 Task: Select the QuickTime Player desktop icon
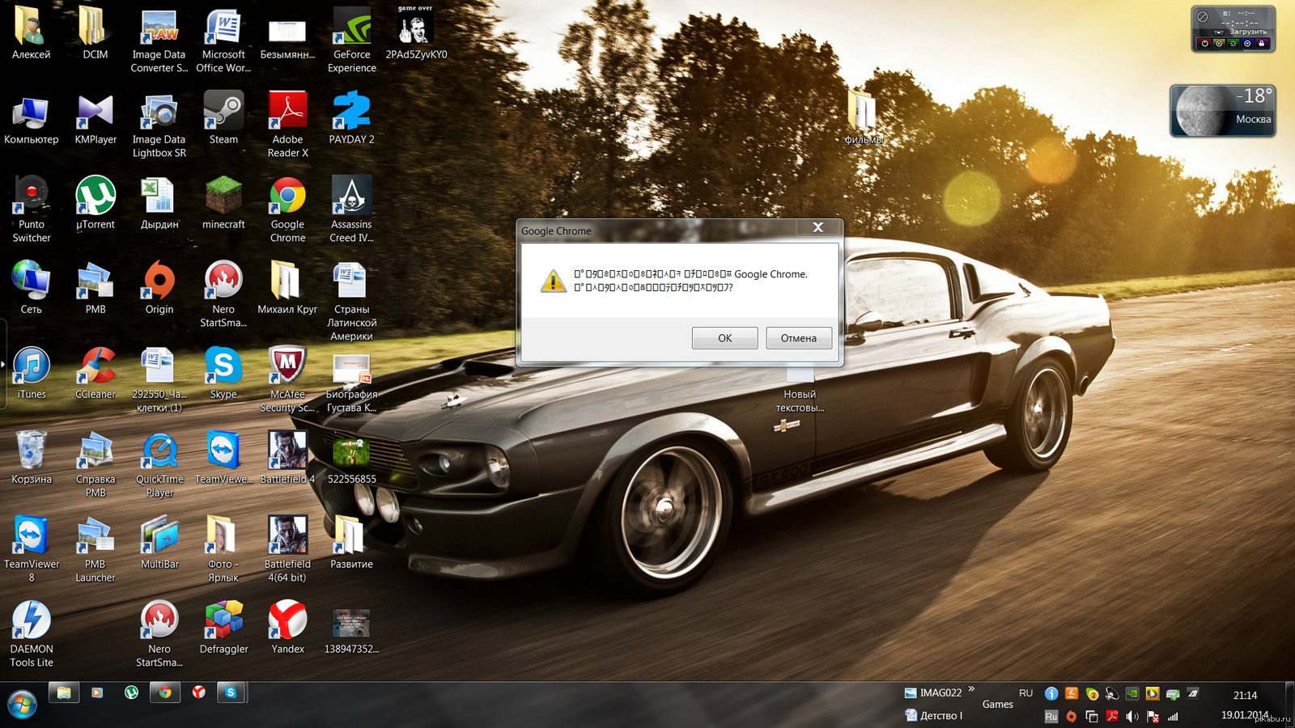(159, 464)
